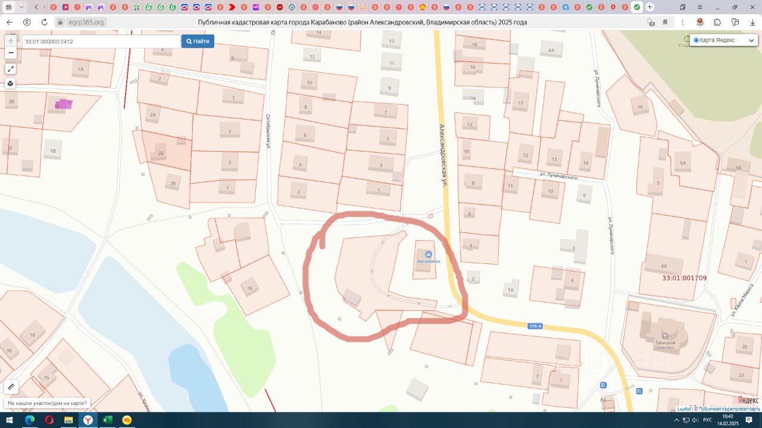
Task: Zoom out the cadastral map
Action: [11, 53]
